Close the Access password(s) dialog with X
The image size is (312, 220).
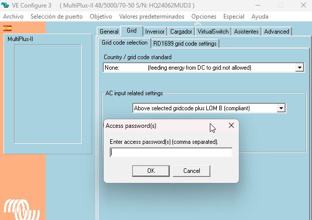click(231, 125)
